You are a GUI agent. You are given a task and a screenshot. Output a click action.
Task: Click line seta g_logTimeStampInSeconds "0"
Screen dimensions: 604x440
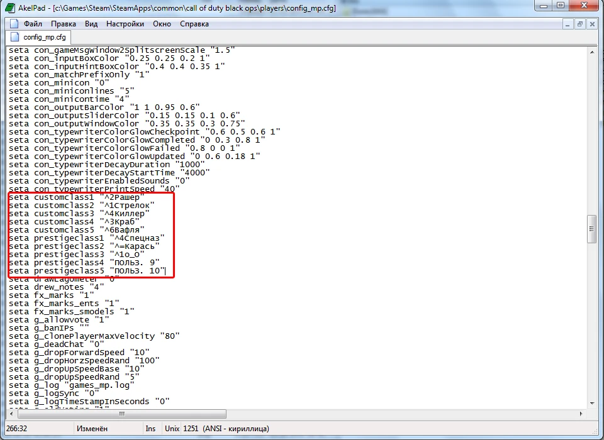pyautogui.click(x=89, y=402)
